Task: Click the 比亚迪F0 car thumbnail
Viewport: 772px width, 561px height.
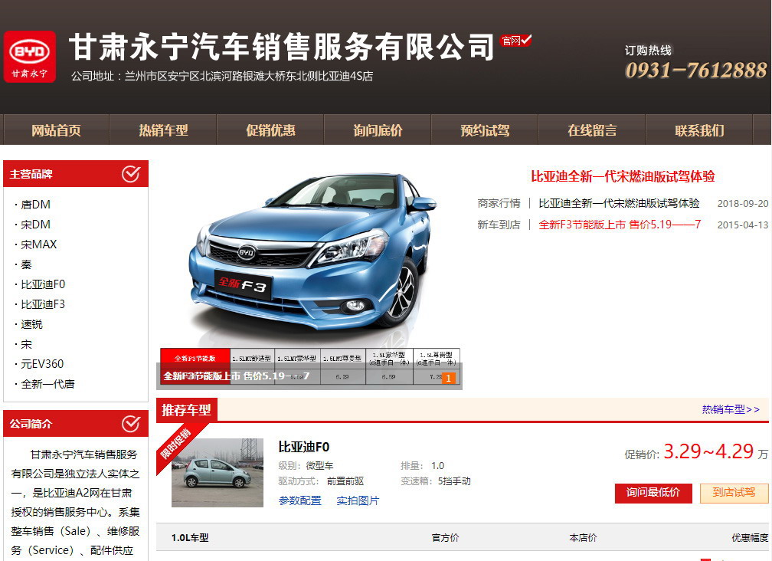Action: 218,473
